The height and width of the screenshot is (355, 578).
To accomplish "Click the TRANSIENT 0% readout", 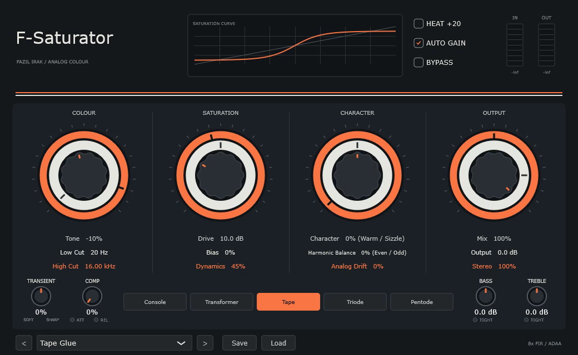I will [x=41, y=312].
